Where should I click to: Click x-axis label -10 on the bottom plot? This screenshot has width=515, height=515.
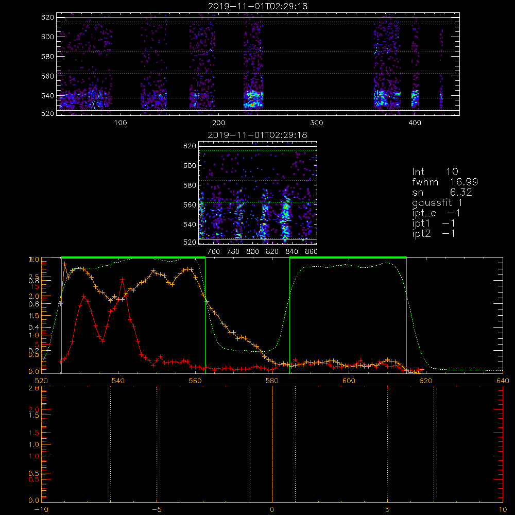point(41,510)
